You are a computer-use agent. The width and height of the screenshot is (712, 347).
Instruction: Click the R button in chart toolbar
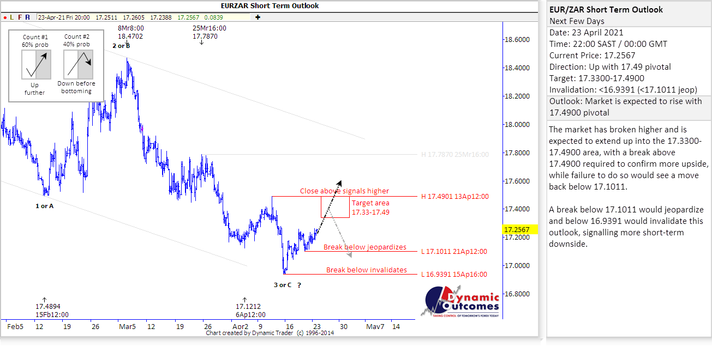point(27,17)
